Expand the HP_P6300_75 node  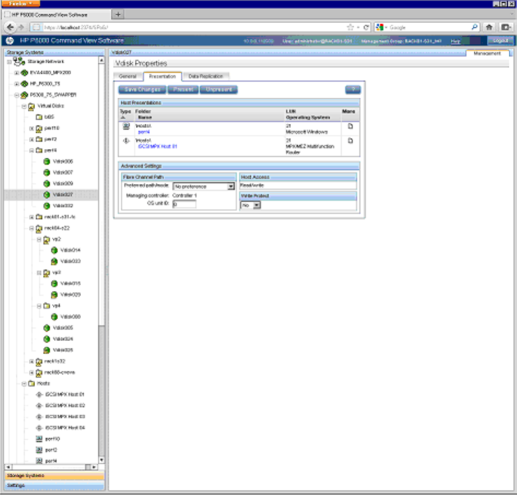click(16, 84)
